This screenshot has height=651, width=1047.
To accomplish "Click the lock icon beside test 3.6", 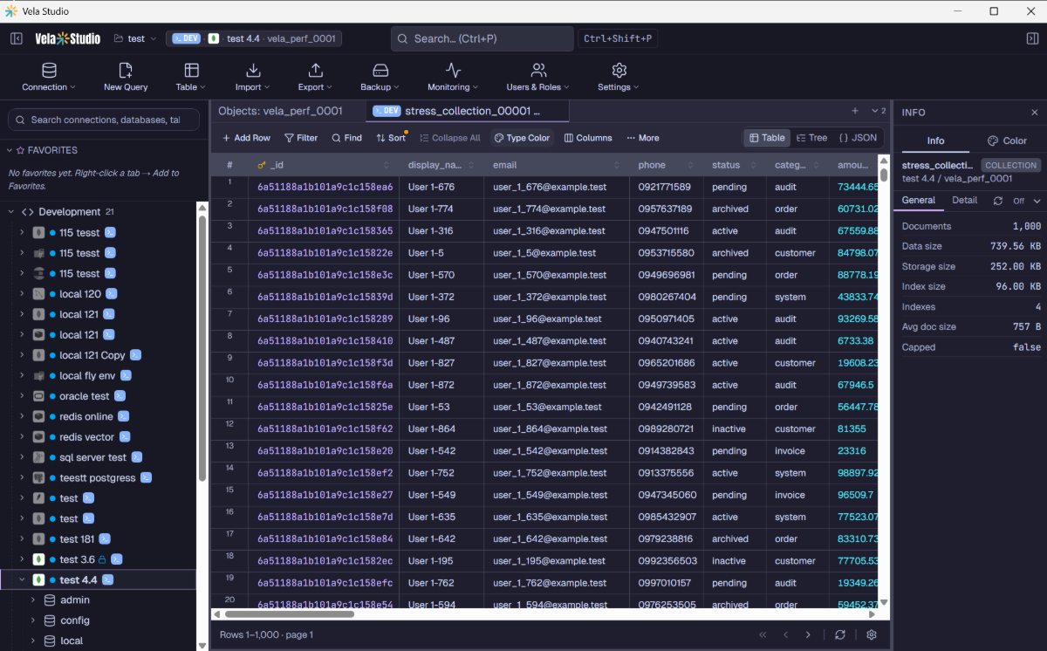I will click(x=102, y=559).
